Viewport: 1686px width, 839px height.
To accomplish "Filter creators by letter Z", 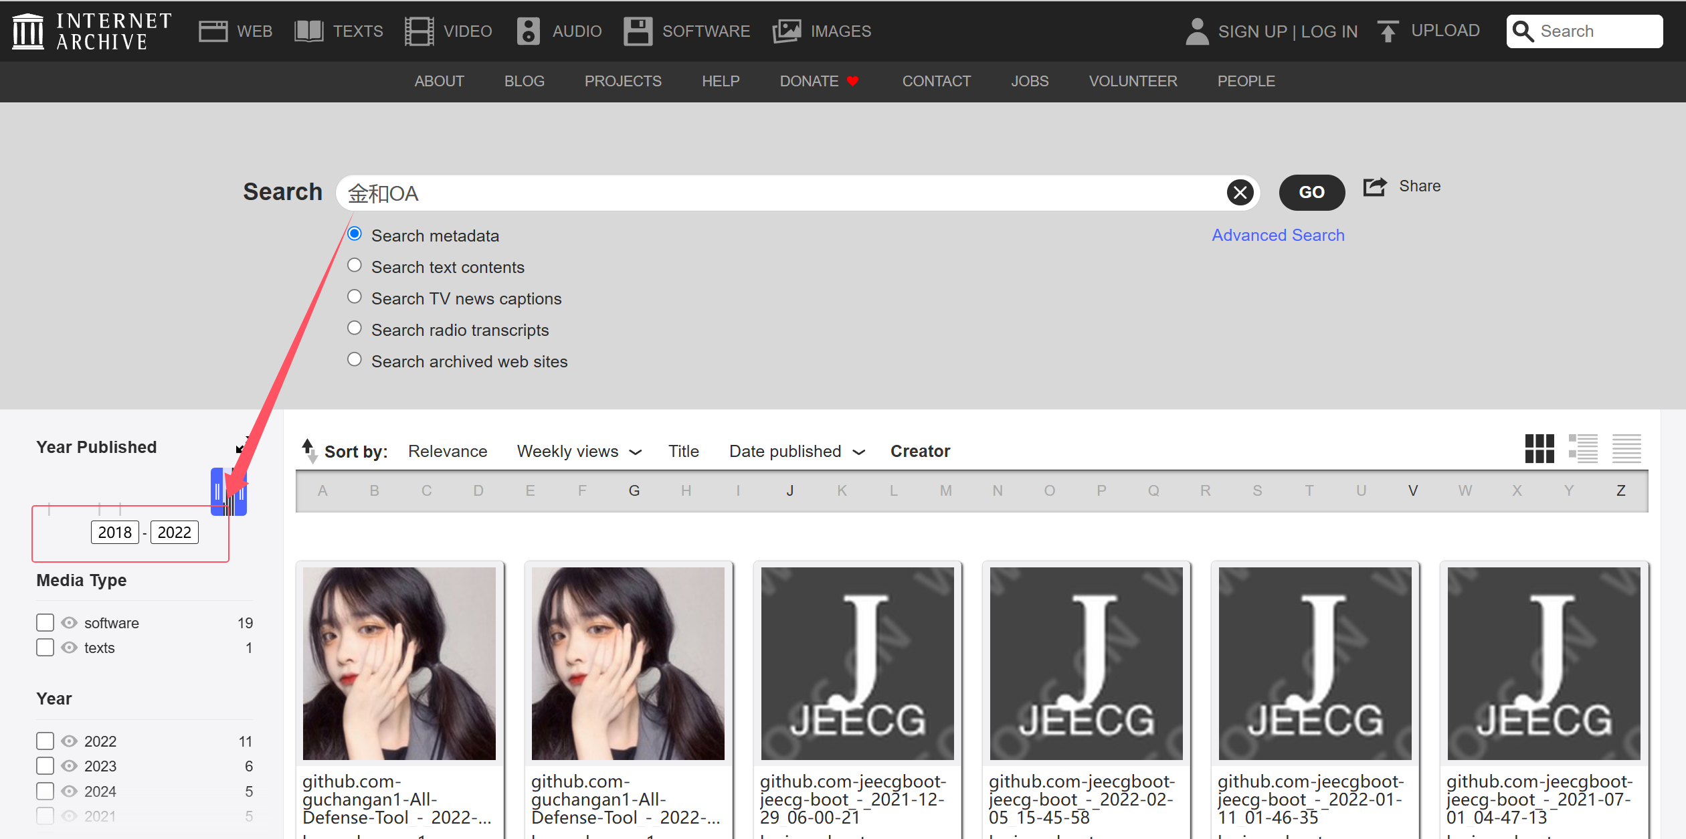I will (x=1620, y=490).
